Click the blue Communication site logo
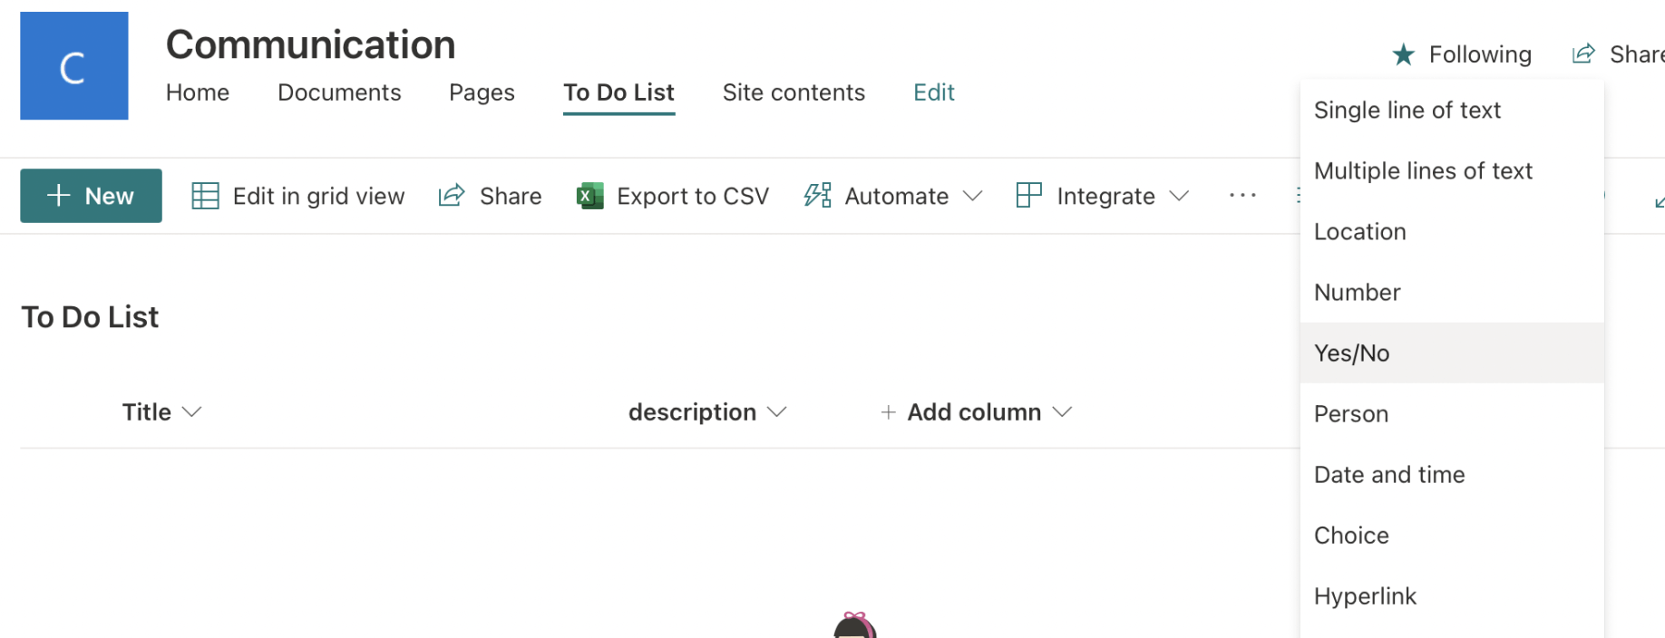The width and height of the screenshot is (1665, 638). [x=73, y=65]
